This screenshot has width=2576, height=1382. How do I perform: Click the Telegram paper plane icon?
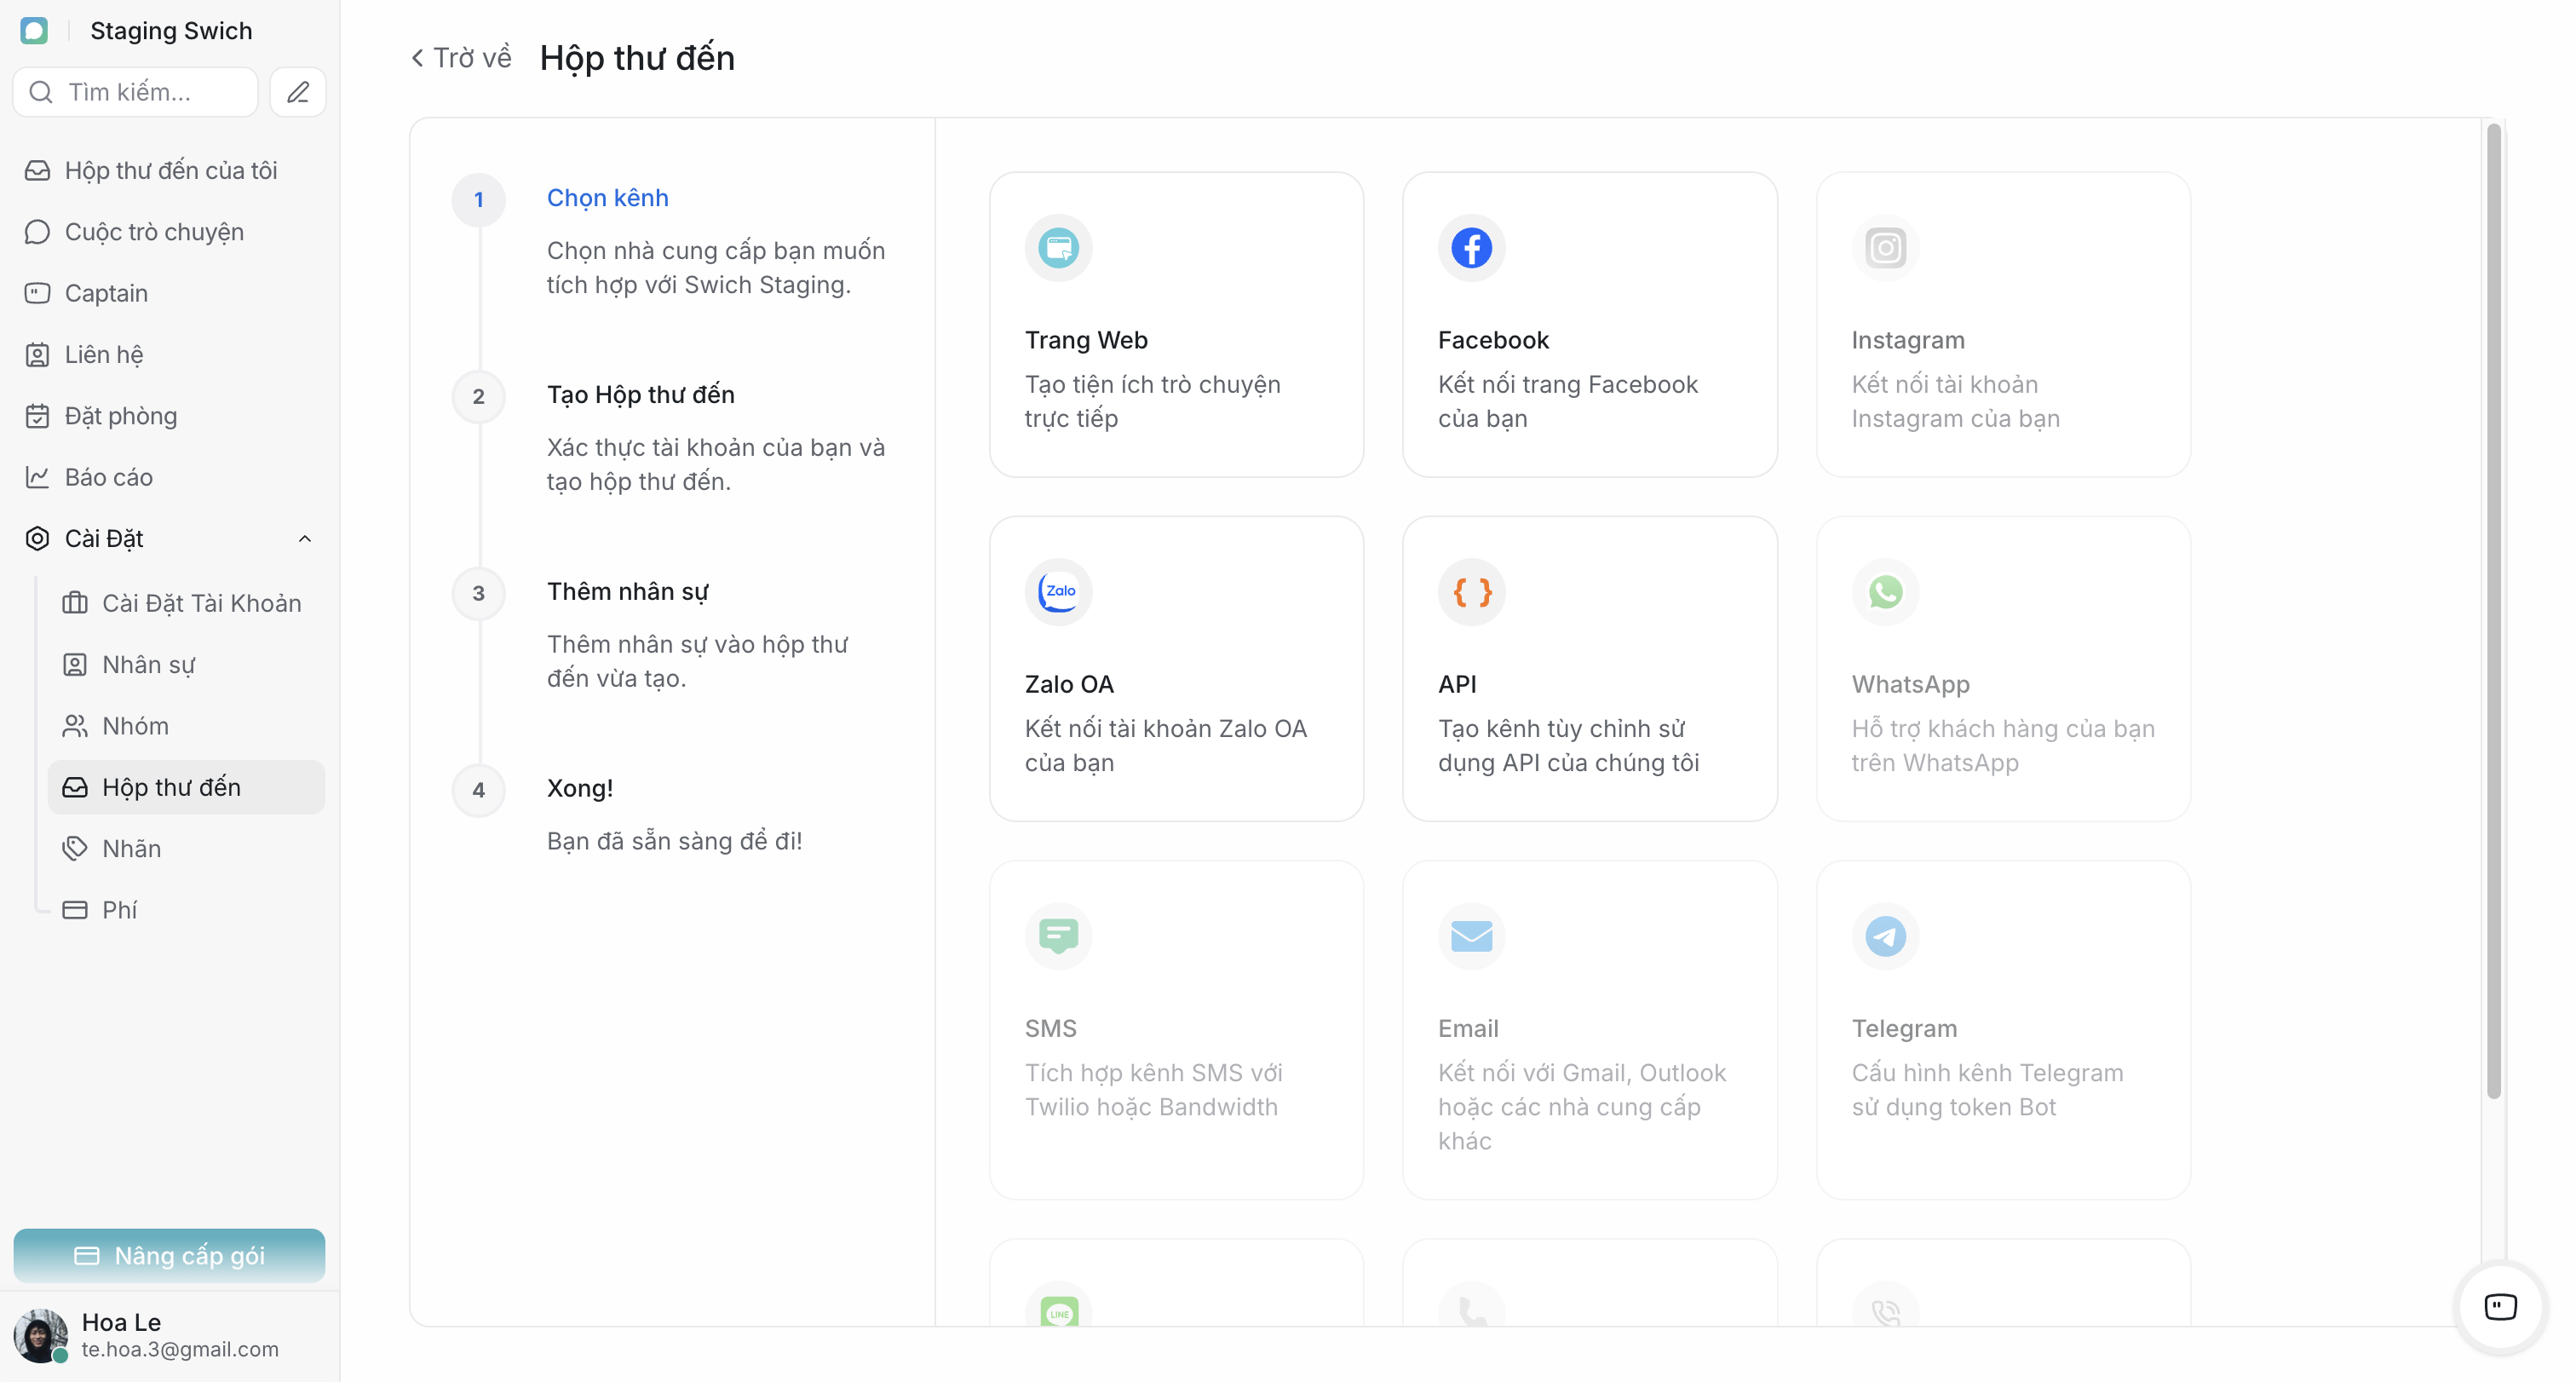point(1885,936)
